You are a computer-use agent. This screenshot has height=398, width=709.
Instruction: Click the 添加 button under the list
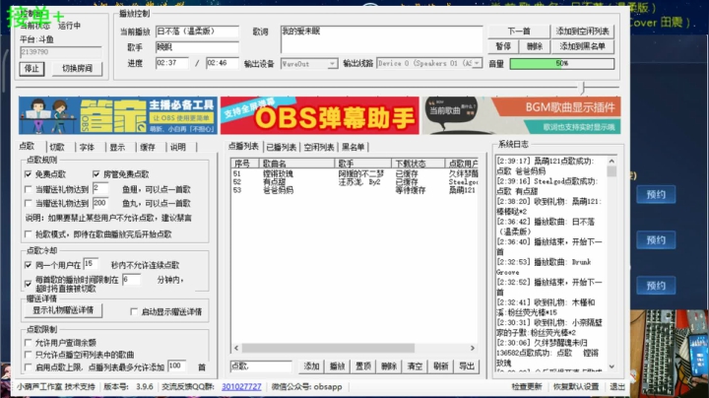click(x=311, y=366)
